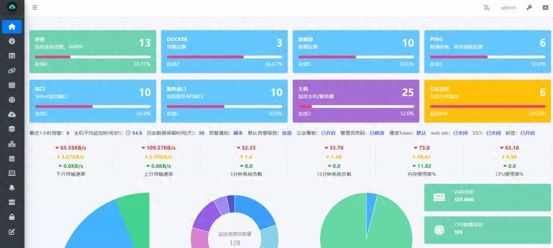Click the 脚本 alert notification link
553x248 pixels.
tap(238, 133)
